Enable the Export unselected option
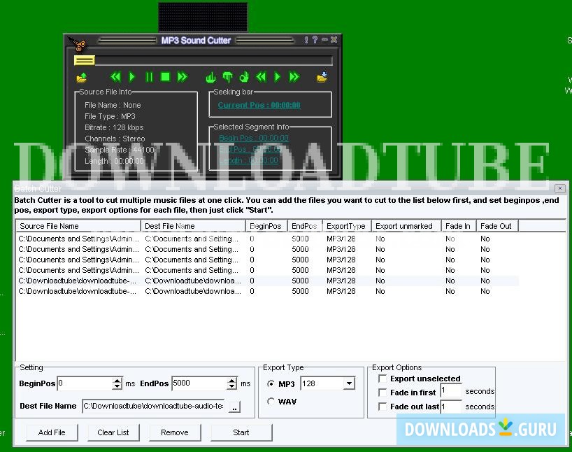The width and height of the screenshot is (572, 452). [x=382, y=379]
